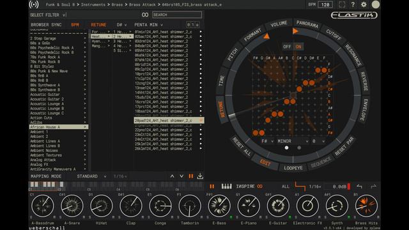Select the Clap sample pad
Viewport: 409px width, 230px height.
131,206
